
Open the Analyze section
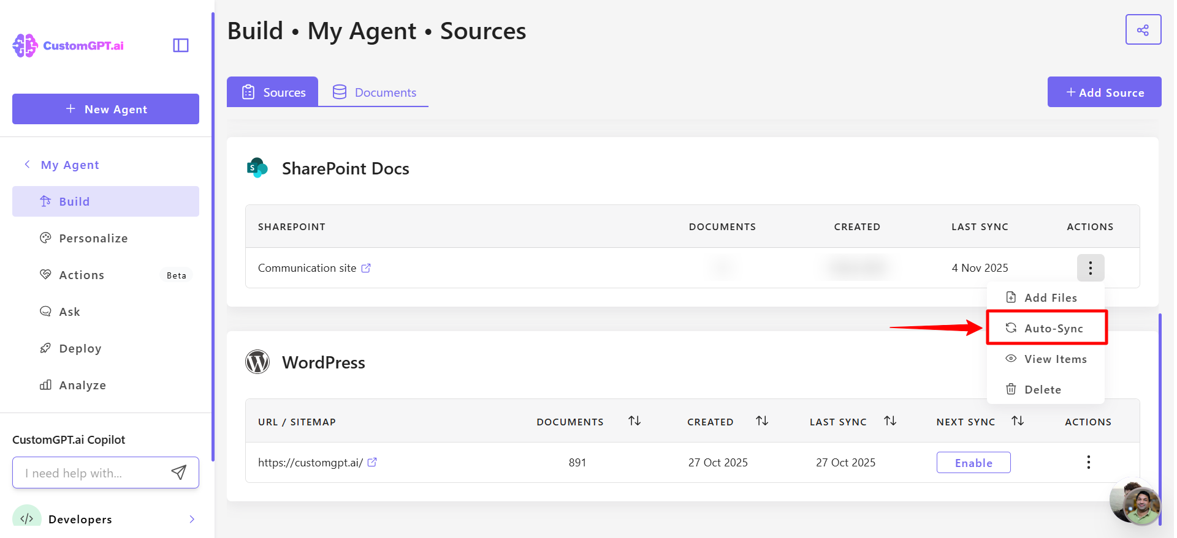(105, 385)
